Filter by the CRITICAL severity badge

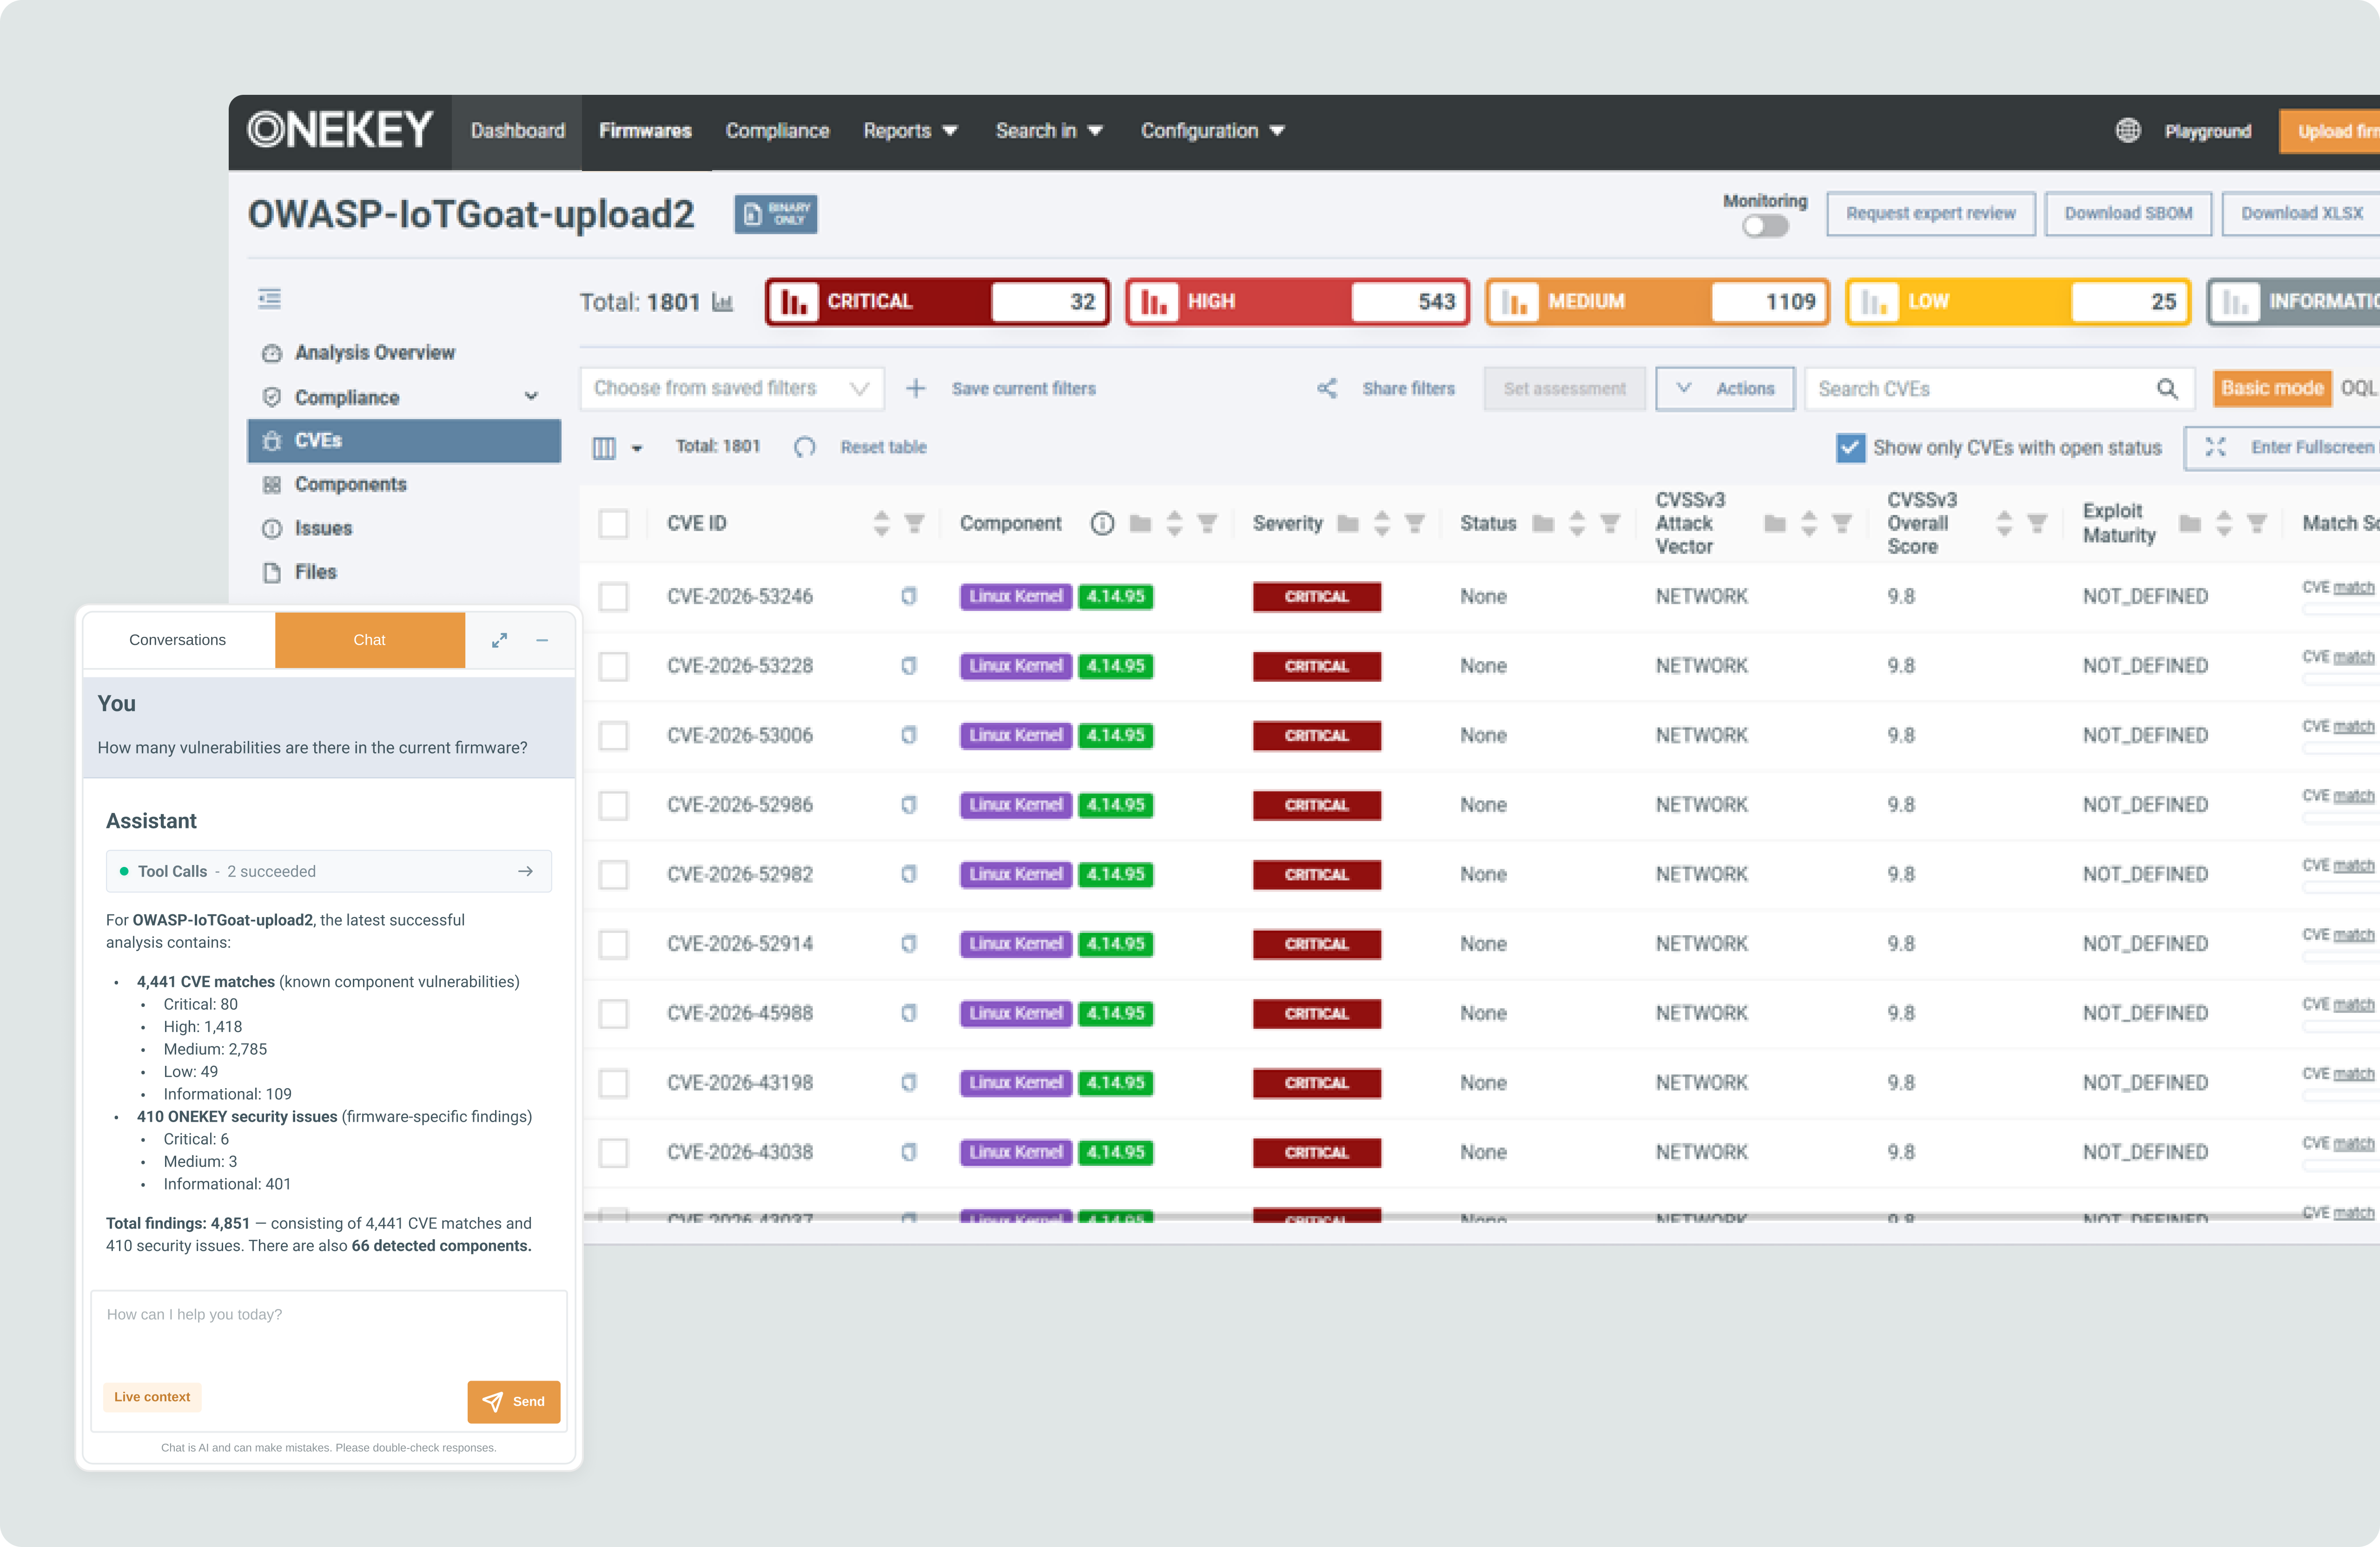[937, 302]
